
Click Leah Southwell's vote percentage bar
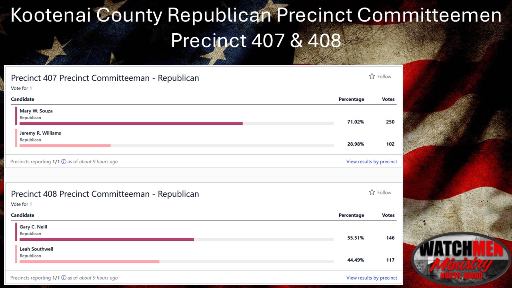176,262
